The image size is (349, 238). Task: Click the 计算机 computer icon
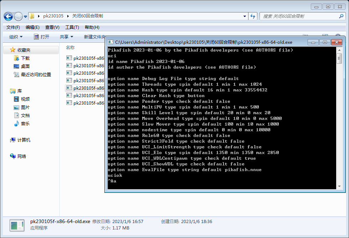point(13,140)
